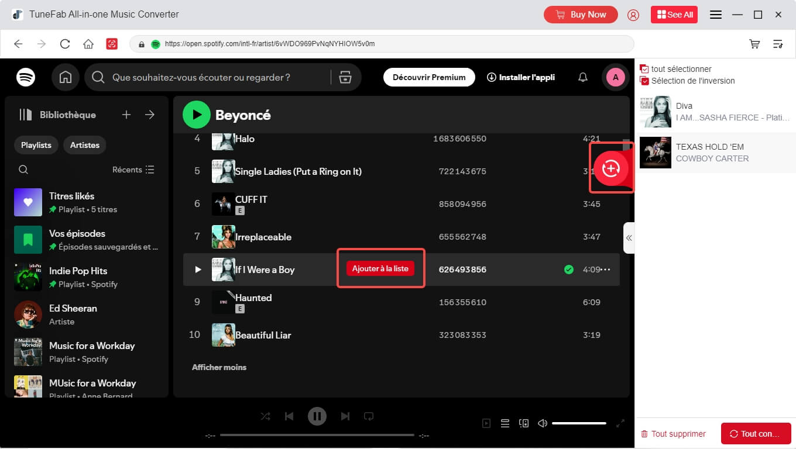Go back with the browser back arrow
The height and width of the screenshot is (449, 796).
tap(18, 44)
